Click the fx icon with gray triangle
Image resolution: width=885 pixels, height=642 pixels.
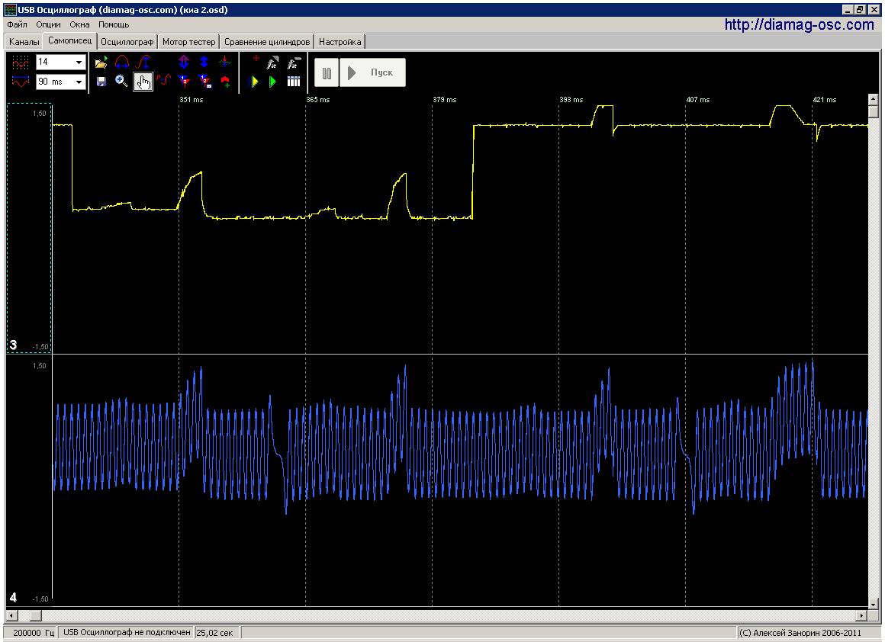(x=272, y=63)
